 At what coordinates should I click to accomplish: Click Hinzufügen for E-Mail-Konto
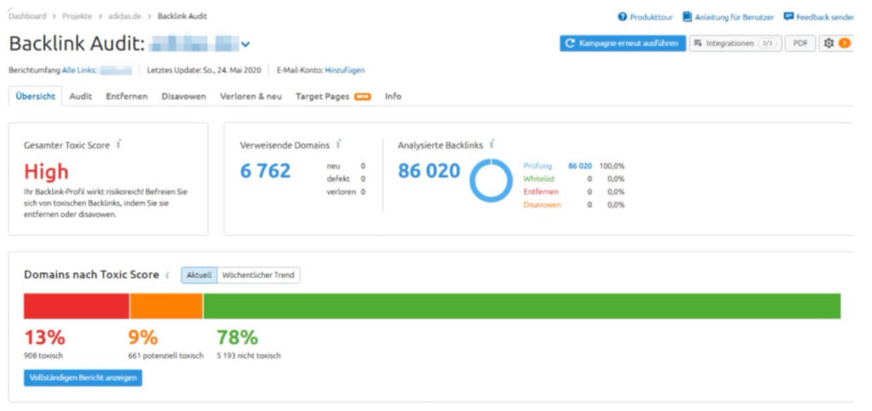click(345, 70)
